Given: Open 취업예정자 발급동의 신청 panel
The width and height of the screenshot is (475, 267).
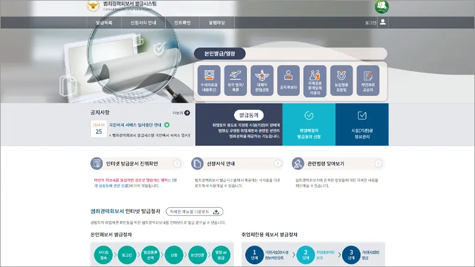Looking at the screenshot, I should pos(309,125).
